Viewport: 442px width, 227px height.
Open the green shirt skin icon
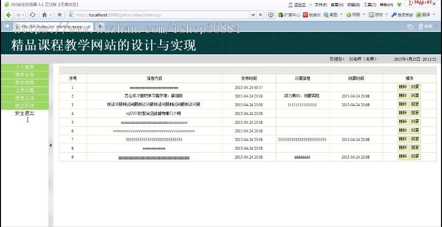[x=399, y=4]
